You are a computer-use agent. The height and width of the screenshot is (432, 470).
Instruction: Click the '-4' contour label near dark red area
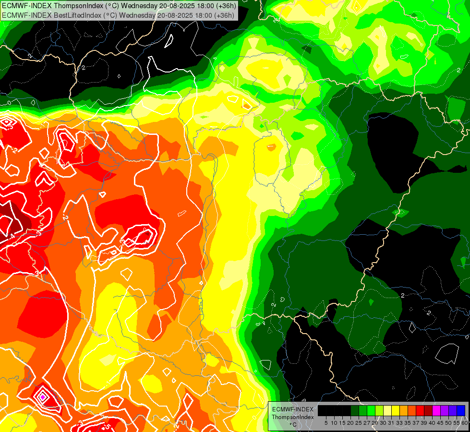(12, 236)
